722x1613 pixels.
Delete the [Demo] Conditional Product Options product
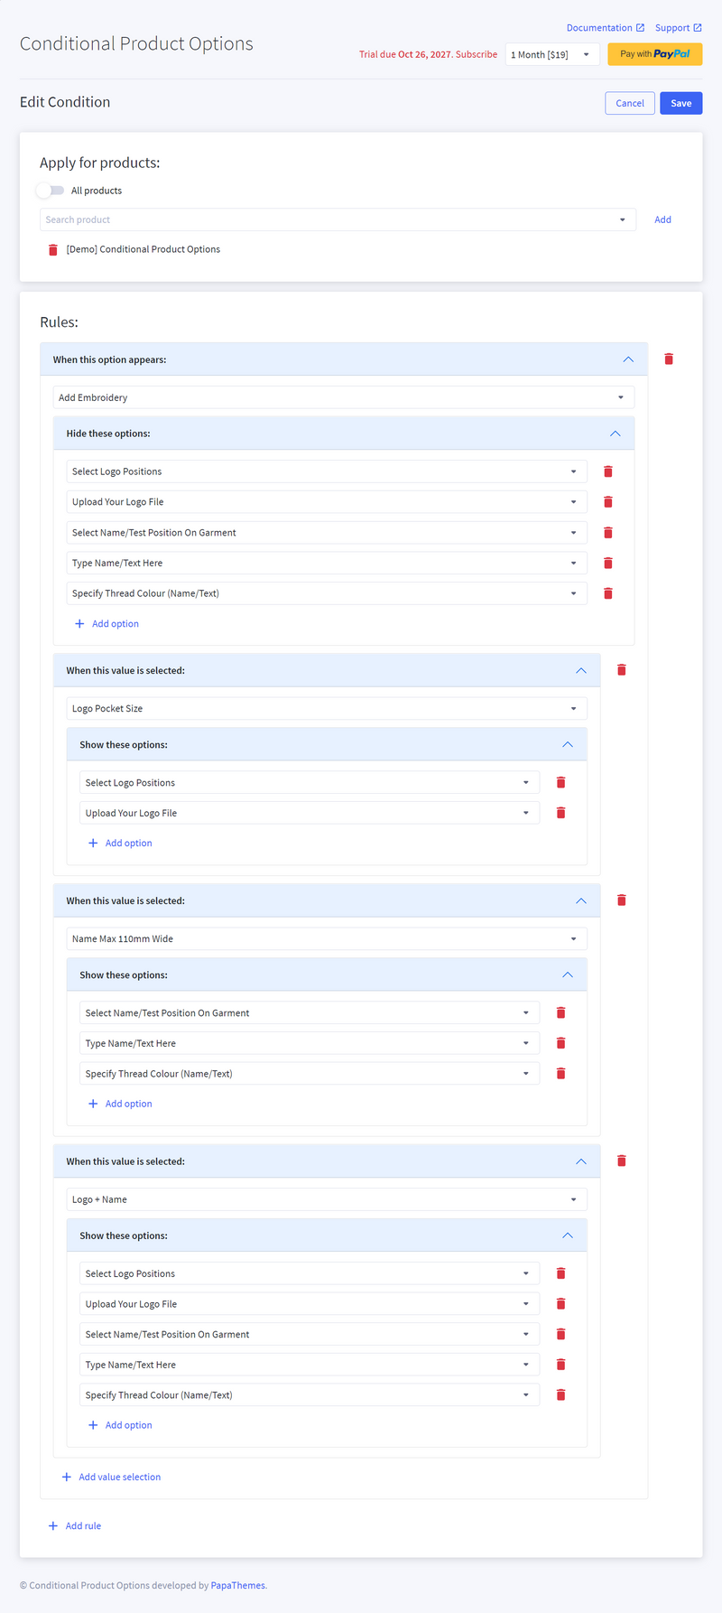pyautogui.click(x=52, y=250)
